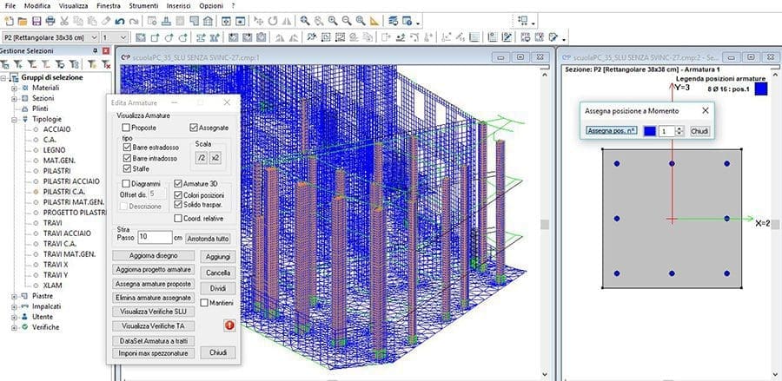Click the yellow filter icon in Gestione Selezioni
This screenshot has width=782, height=381.
pyautogui.click(x=92, y=63)
